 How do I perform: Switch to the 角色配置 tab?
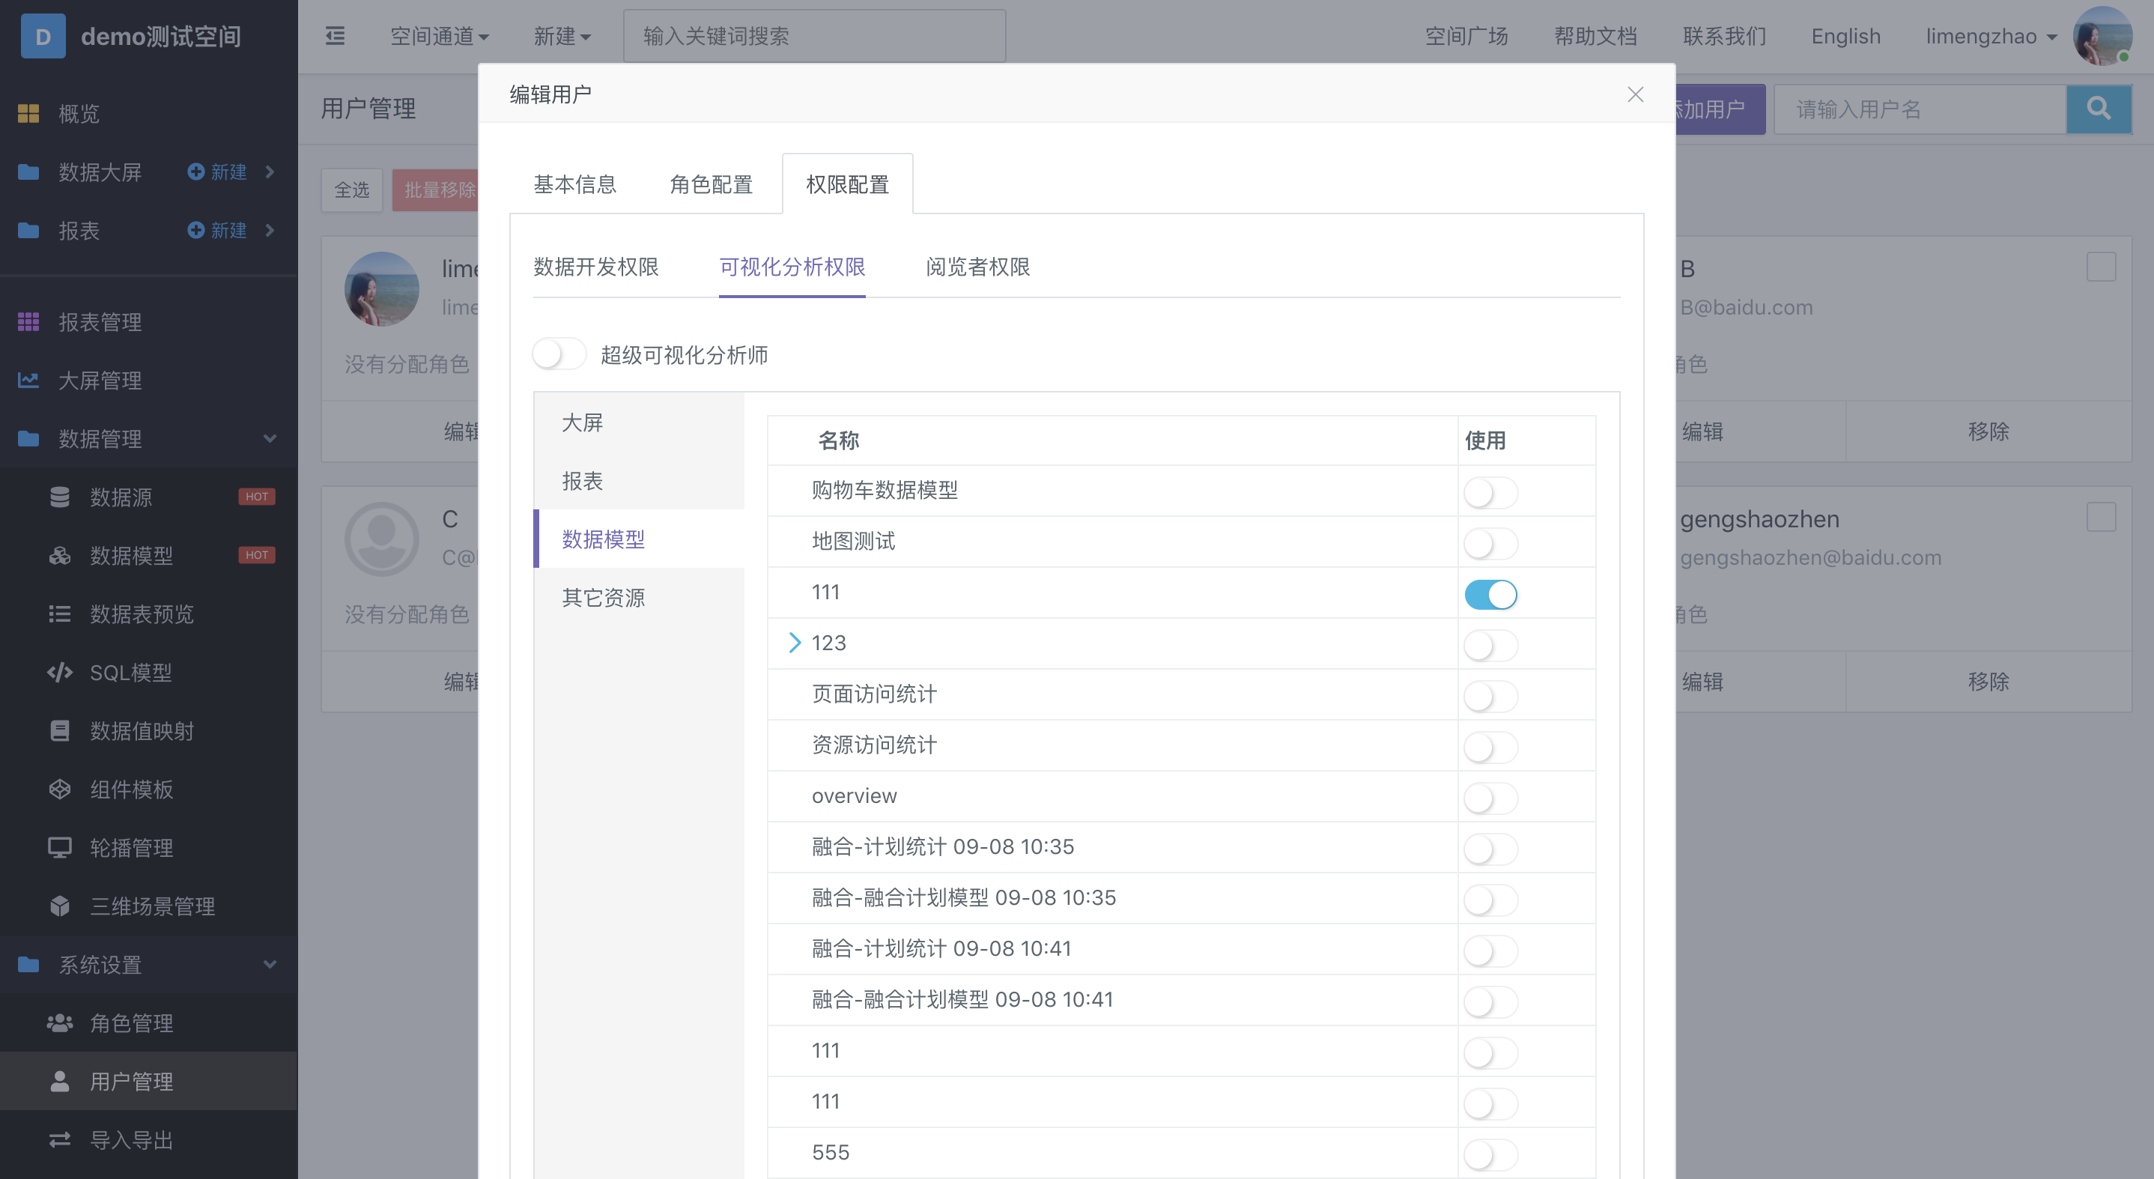coord(711,184)
